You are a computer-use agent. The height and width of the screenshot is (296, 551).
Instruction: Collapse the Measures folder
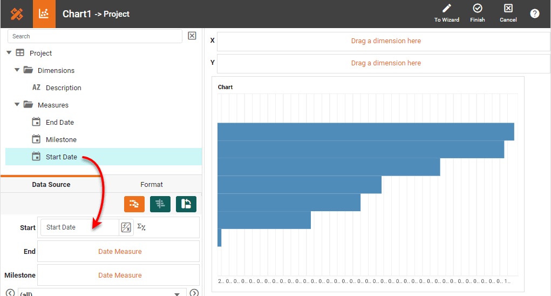tap(17, 105)
